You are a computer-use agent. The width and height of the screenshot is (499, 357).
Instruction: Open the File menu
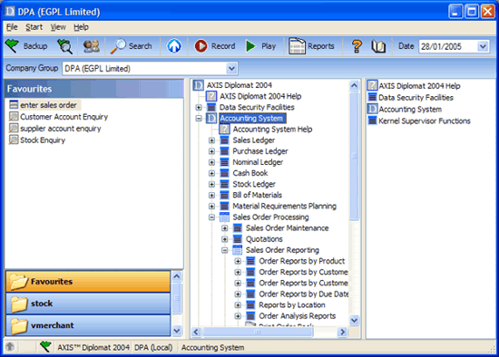point(12,27)
